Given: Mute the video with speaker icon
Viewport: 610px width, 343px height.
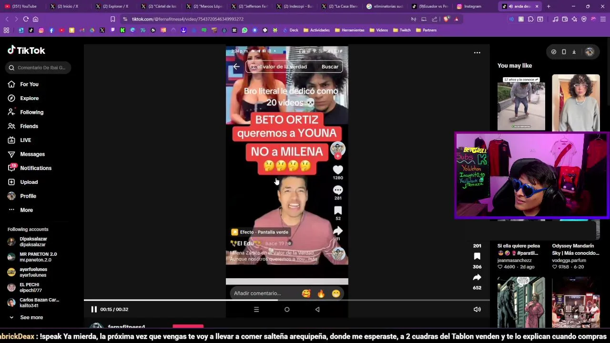Looking at the screenshot, I should 477,309.
